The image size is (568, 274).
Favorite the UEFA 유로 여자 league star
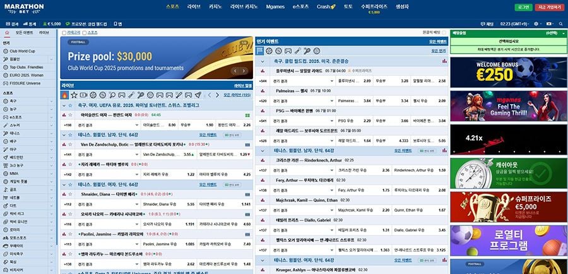70,105
